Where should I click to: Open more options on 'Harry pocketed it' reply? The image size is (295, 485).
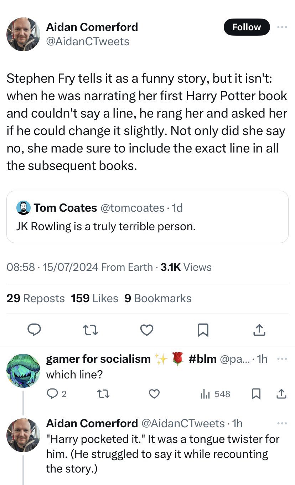(282, 423)
